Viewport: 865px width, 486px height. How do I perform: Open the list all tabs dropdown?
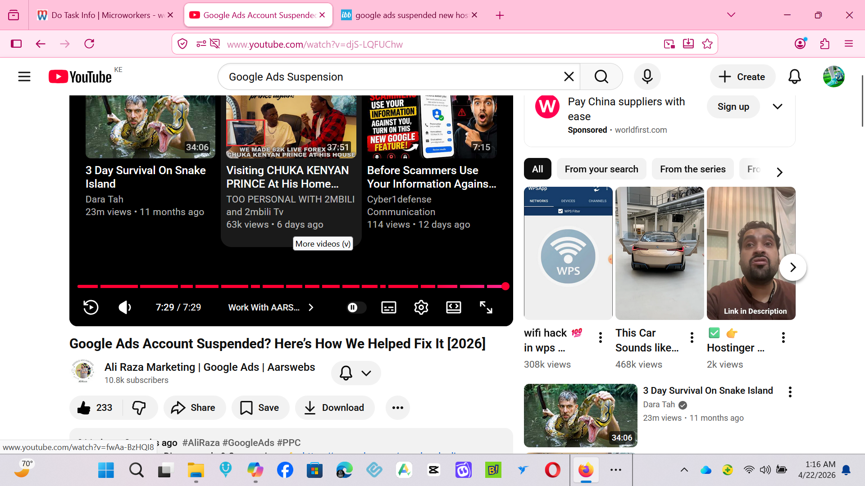(731, 15)
